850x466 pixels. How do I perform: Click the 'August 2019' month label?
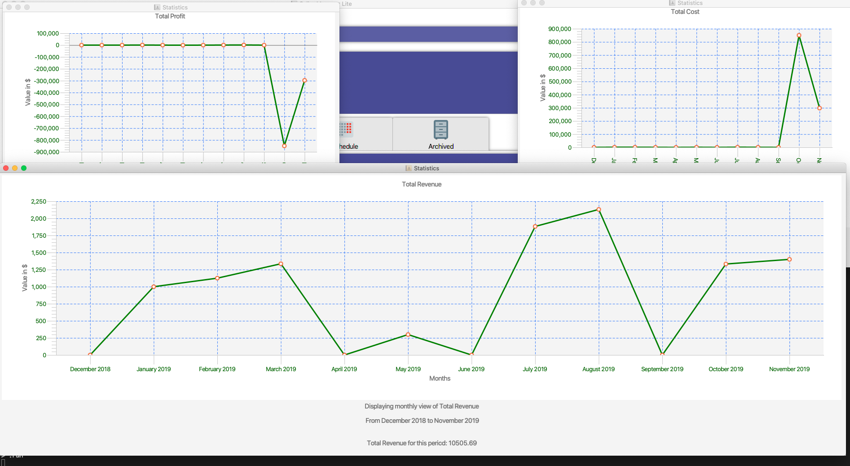tap(599, 369)
